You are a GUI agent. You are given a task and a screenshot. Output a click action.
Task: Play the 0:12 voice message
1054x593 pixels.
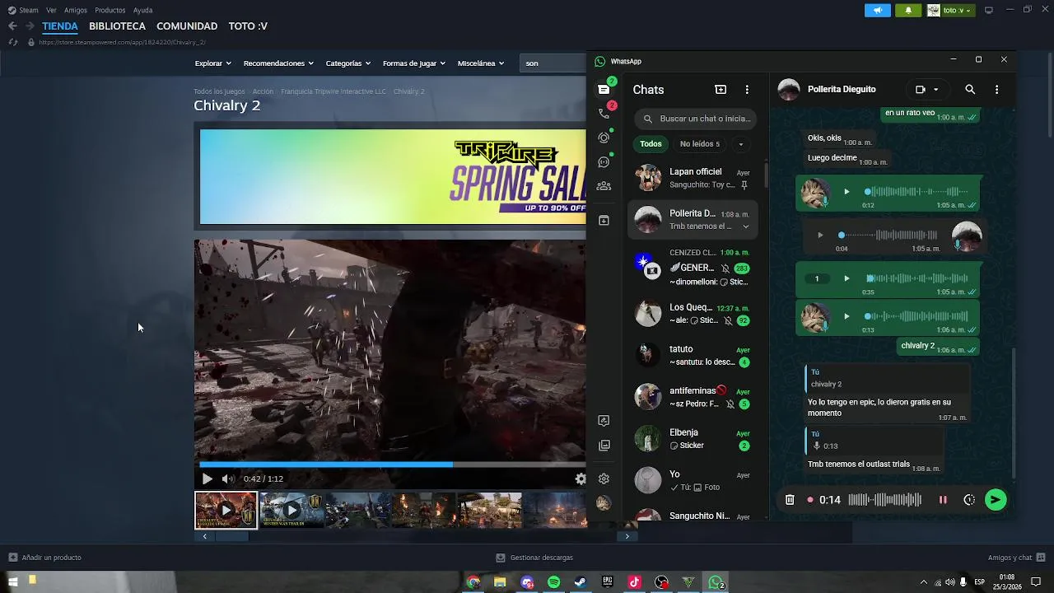point(846,192)
